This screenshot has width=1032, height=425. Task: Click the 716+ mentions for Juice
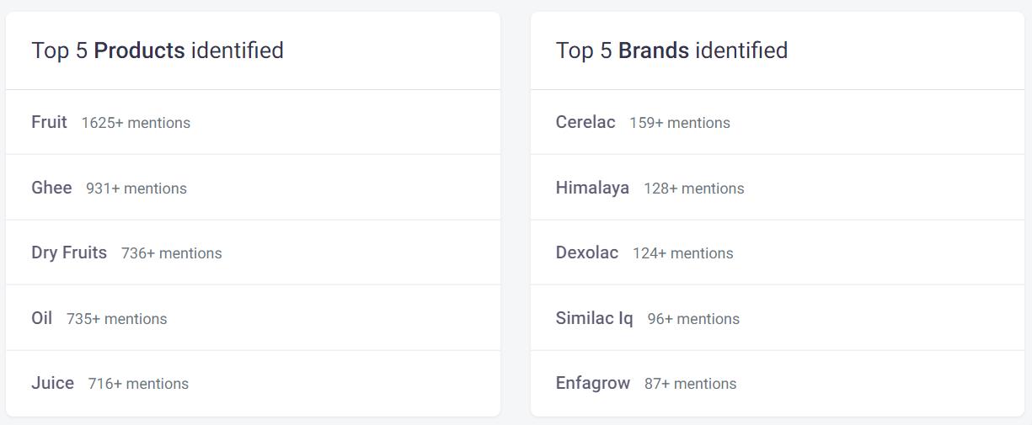(x=138, y=384)
